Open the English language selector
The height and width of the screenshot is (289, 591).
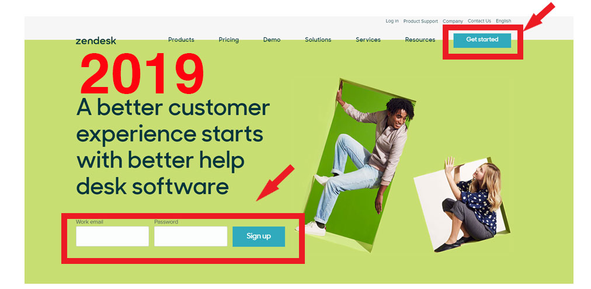[503, 21]
